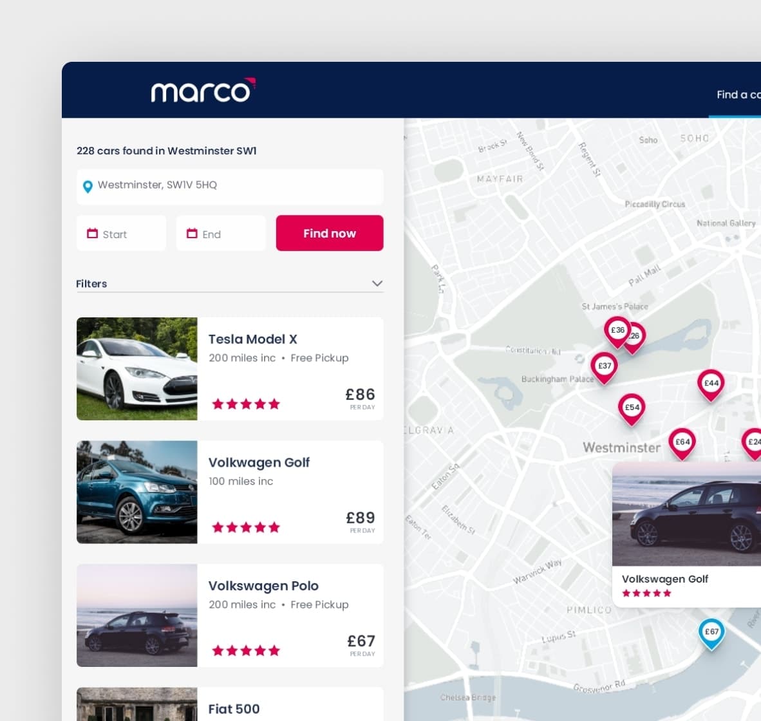Click the location pin icon in search field
Image resolution: width=761 pixels, height=721 pixels.
[88, 186]
